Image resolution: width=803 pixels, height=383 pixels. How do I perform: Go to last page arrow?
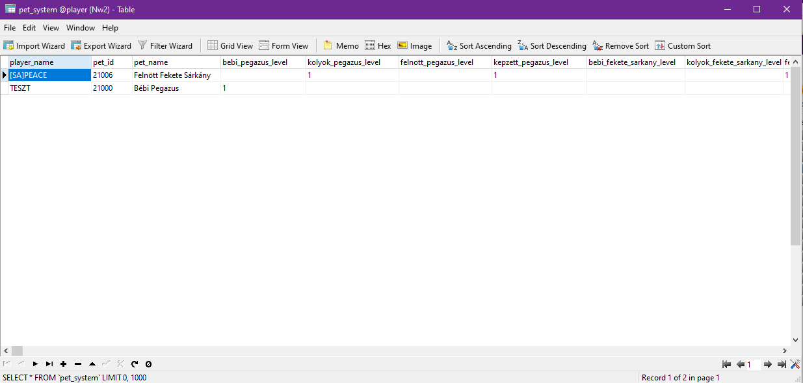[782, 364]
